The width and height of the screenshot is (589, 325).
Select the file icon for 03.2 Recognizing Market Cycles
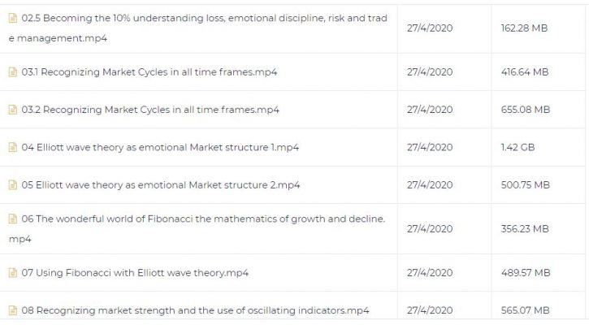pyautogui.click(x=13, y=110)
